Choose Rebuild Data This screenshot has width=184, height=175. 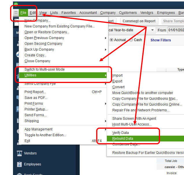tap(146, 139)
